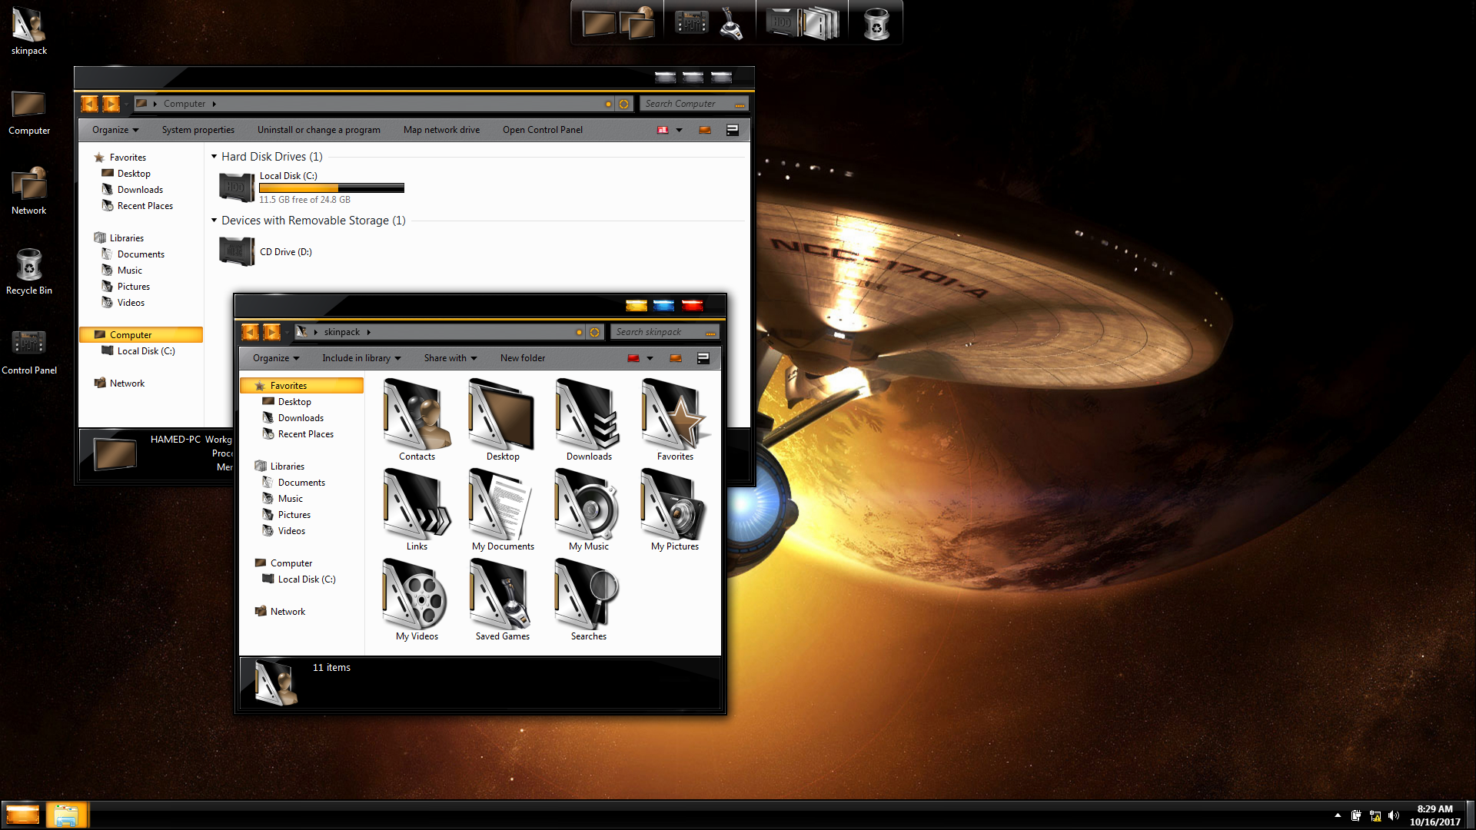Open the Share with dropdown menu

[450, 358]
